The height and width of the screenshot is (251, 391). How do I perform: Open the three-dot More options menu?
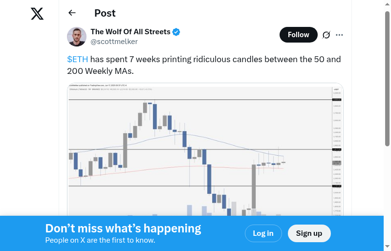tap(340, 35)
